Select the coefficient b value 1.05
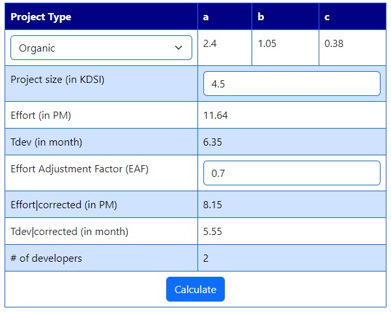 (267, 44)
